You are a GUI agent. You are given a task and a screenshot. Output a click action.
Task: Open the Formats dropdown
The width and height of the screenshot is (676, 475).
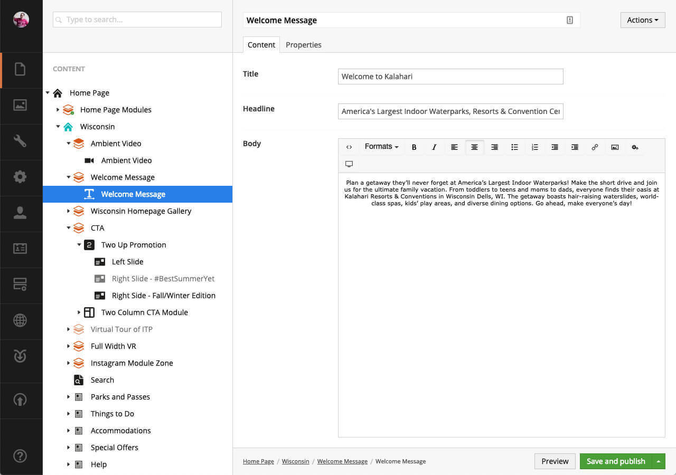(x=381, y=147)
